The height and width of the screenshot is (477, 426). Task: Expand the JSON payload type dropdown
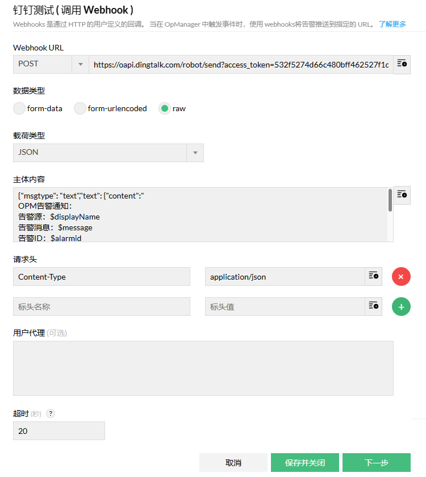[x=108, y=153]
